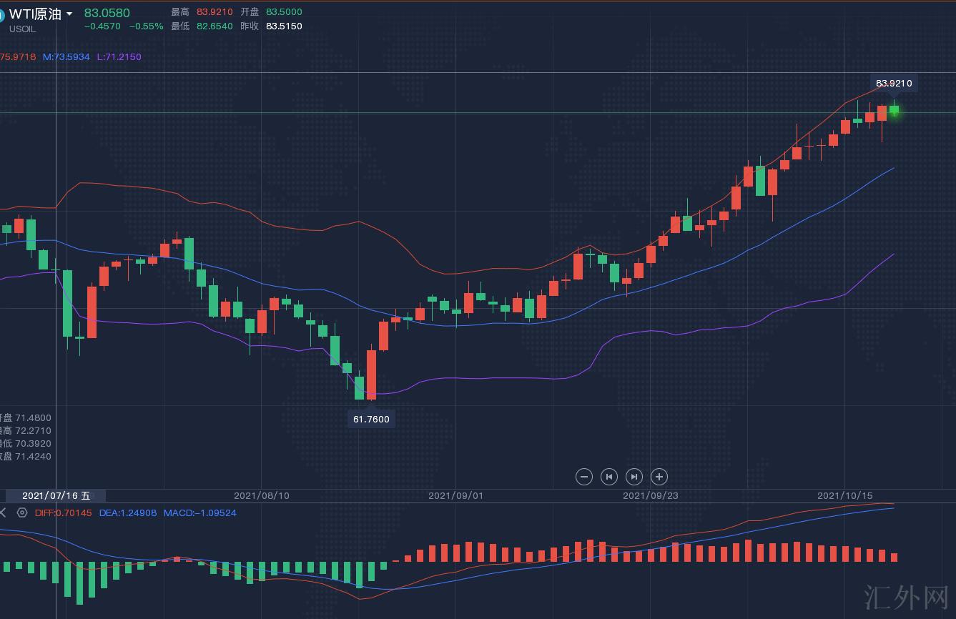Skip to the latest chart data
This screenshot has width=956, height=619.
[634, 477]
